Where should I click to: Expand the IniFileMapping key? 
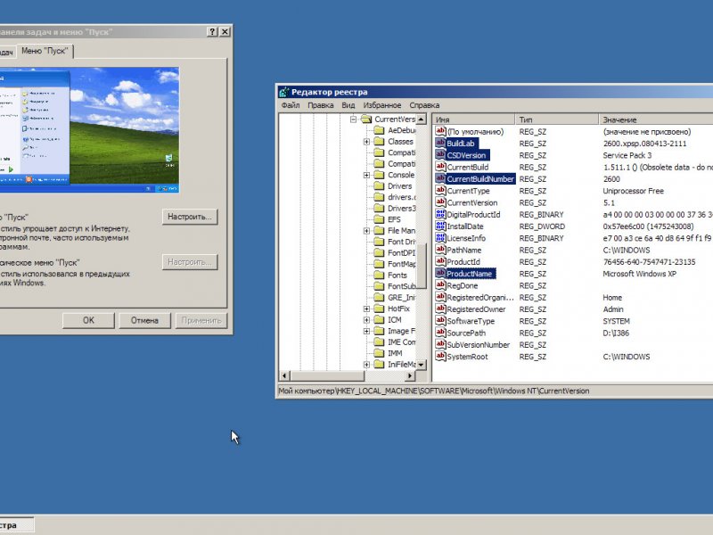click(x=366, y=365)
